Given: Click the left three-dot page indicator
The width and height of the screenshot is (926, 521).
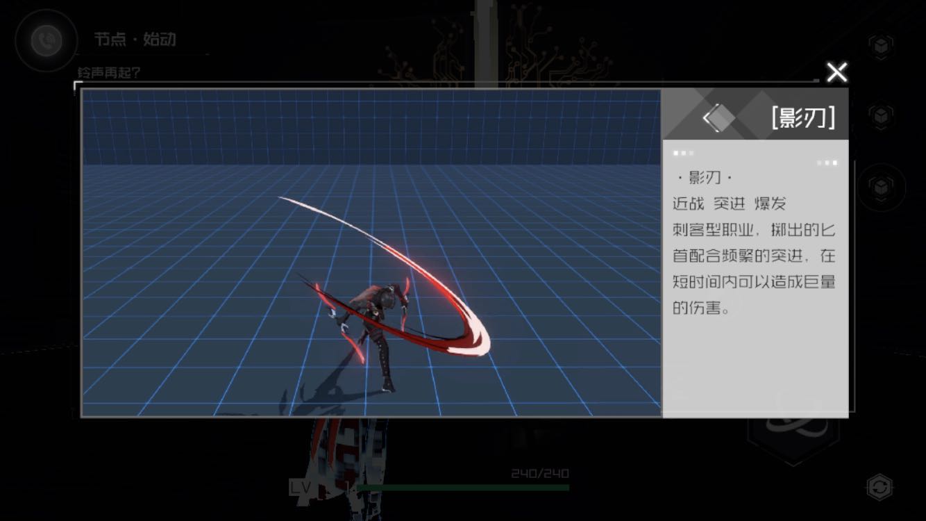Looking at the screenshot, I should 683,153.
